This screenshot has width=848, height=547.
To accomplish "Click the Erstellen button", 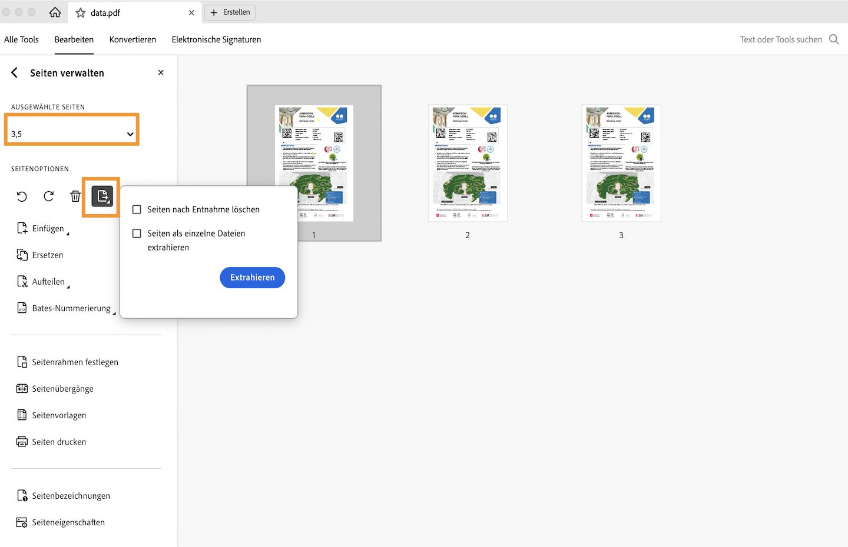I will coord(230,12).
